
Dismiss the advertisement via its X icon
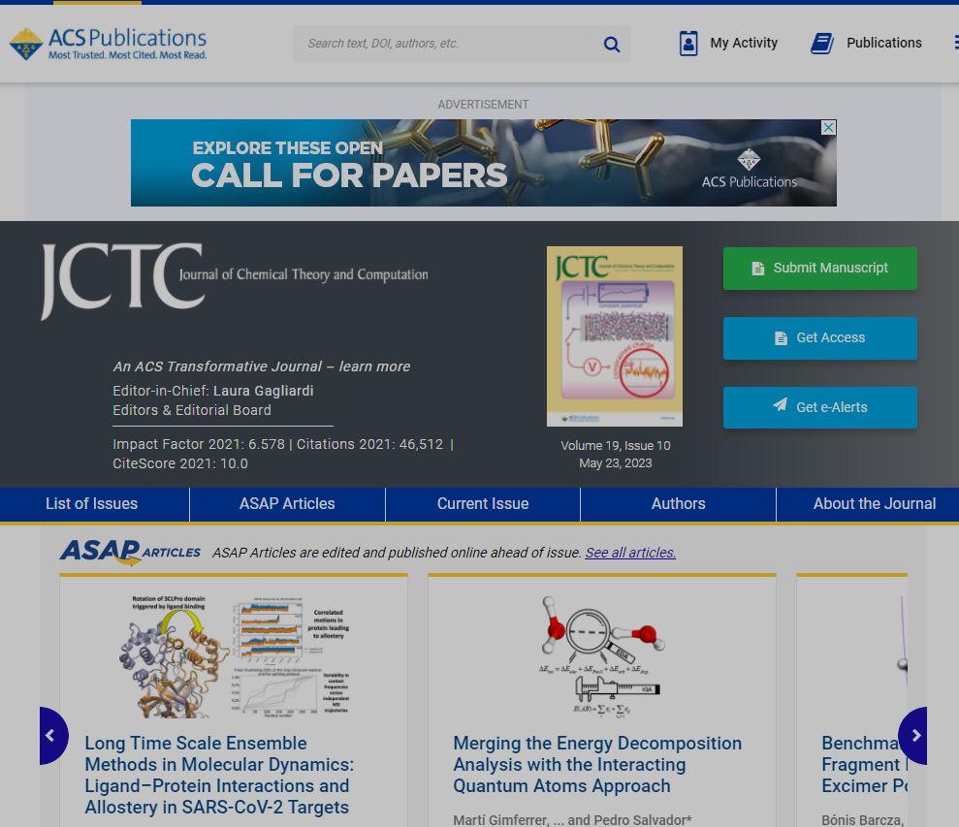coord(828,127)
